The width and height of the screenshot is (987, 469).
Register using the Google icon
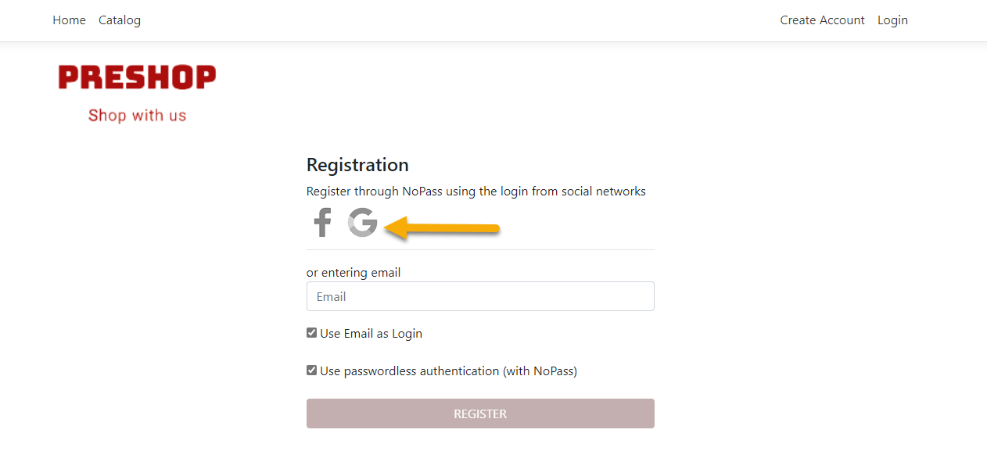[363, 222]
